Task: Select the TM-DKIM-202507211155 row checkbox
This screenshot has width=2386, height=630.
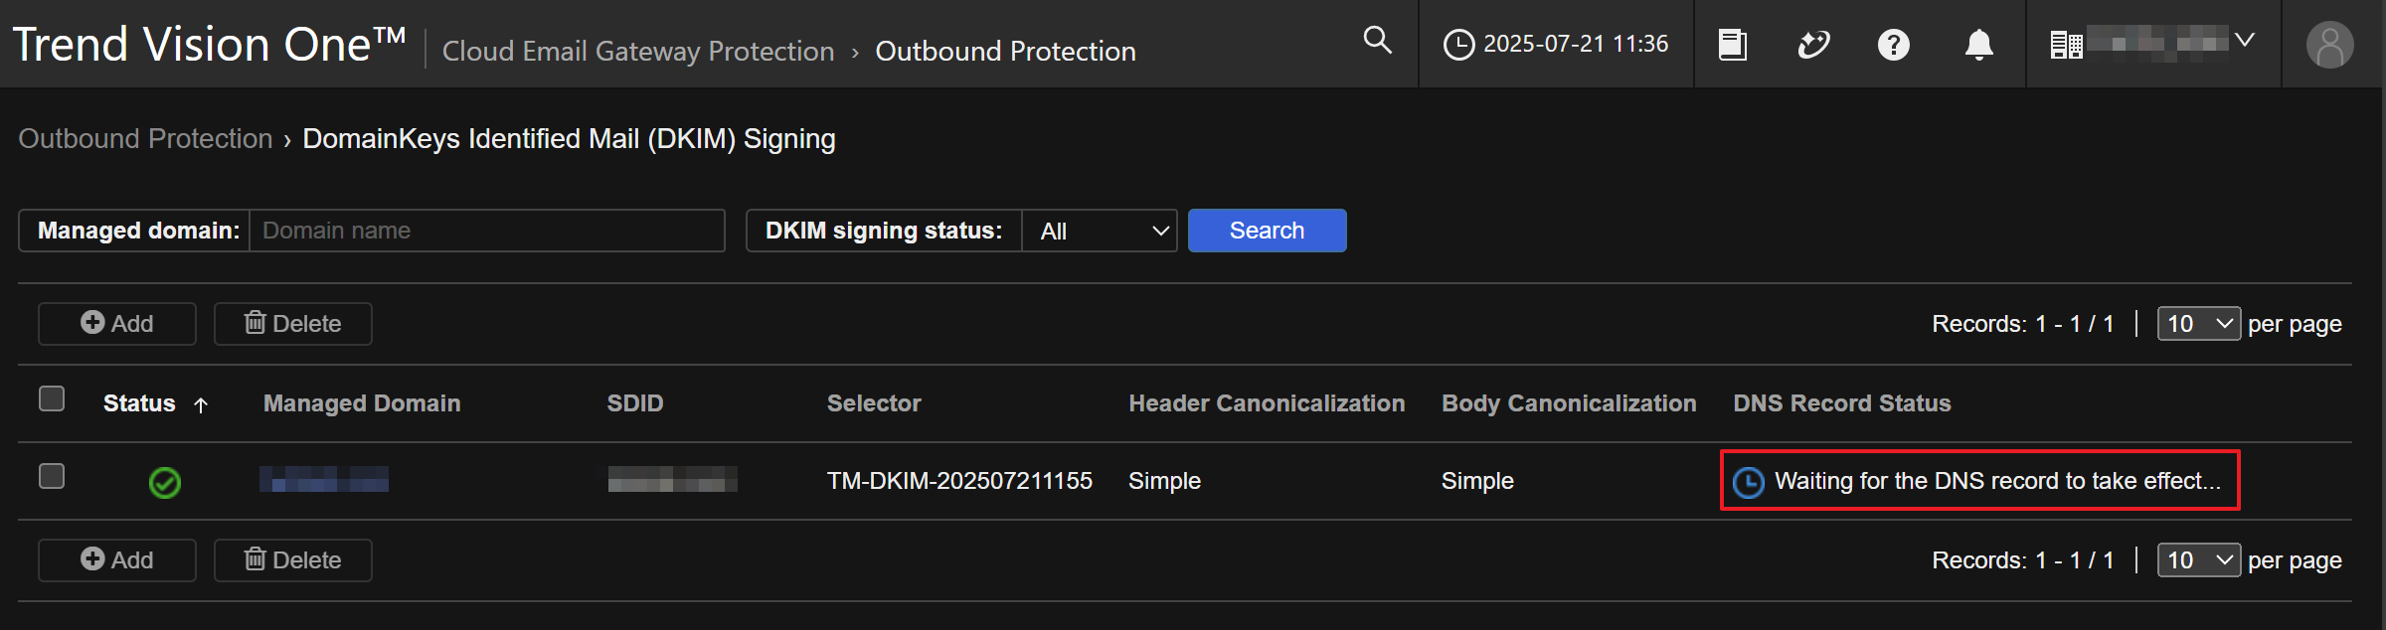Action: click(x=52, y=476)
